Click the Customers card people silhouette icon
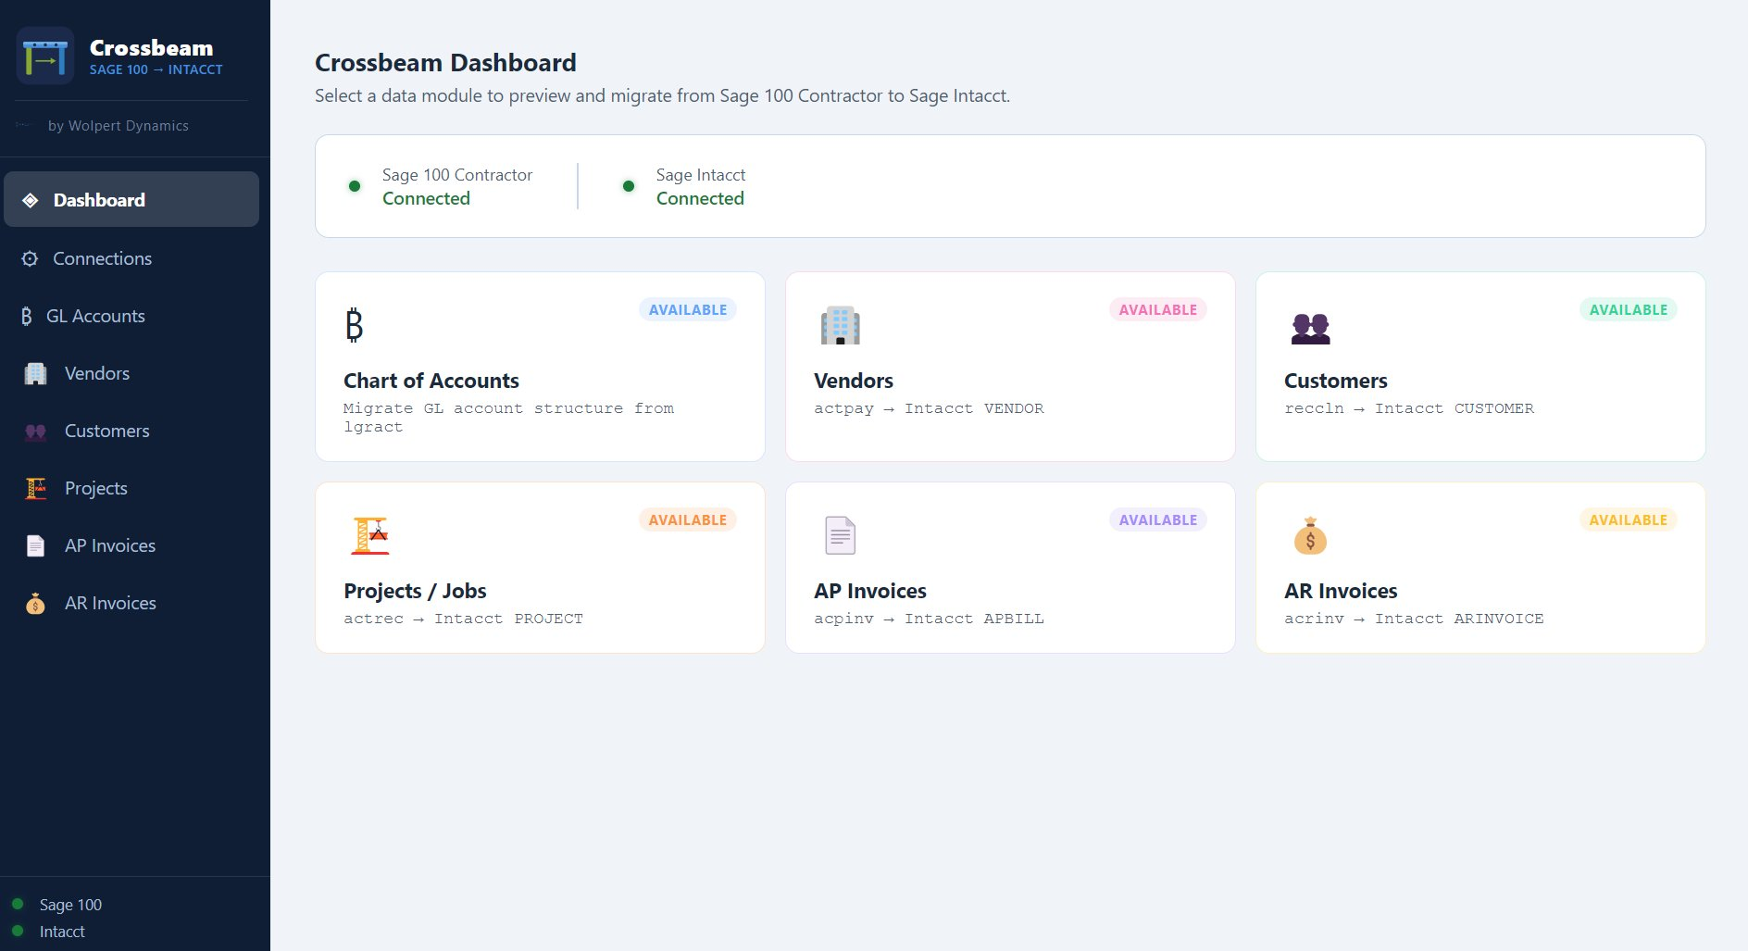This screenshot has height=951, width=1748. coord(1311,328)
